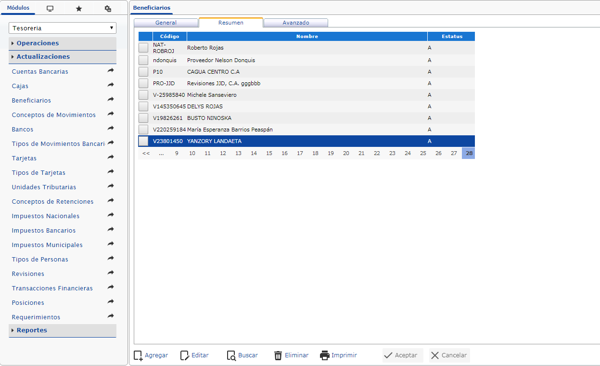Click the Nombre column header
The image size is (600, 366).
click(x=307, y=36)
